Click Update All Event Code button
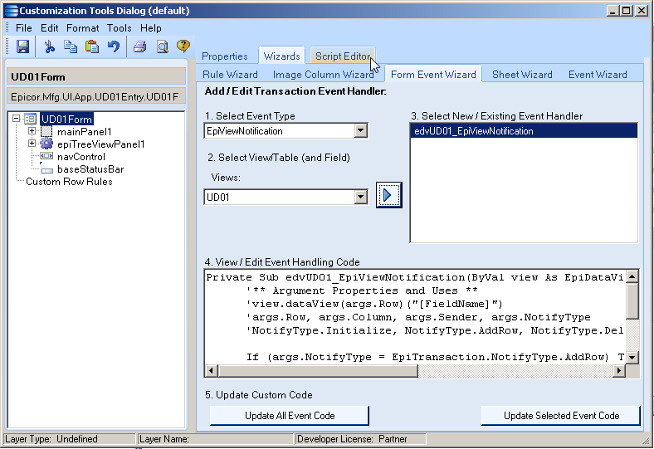Image resolution: width=654 pixels, height=449 pixels. (x=290, y=416)
